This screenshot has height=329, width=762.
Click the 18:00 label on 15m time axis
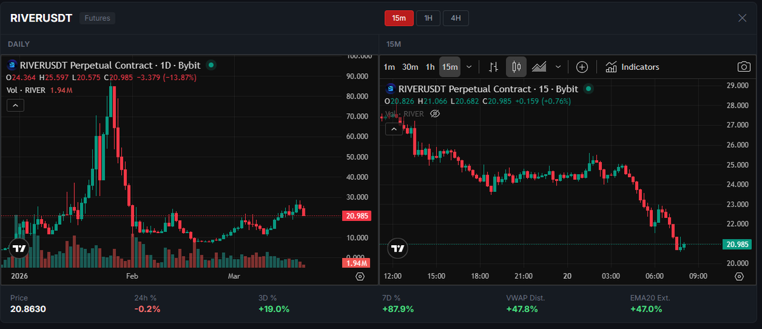480,276
